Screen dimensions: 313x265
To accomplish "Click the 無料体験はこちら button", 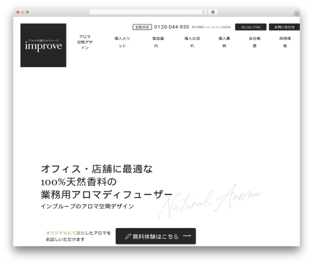I will point(156,236).
